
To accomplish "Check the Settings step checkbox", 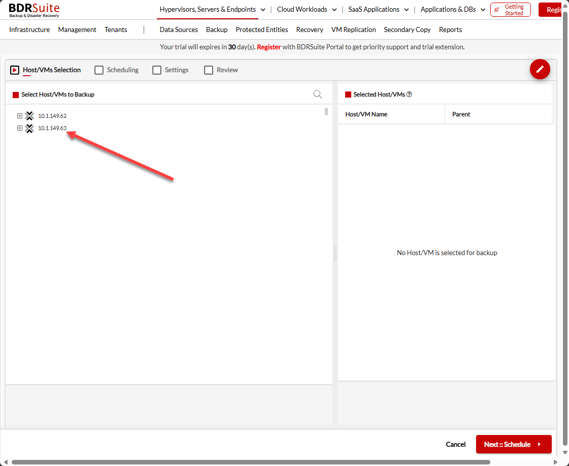I will tap(157, 70).
